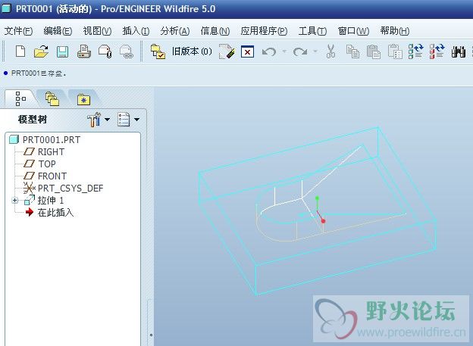
Task: Send as mail attachment icon with paperclip
Action: [x=105, y=51]
